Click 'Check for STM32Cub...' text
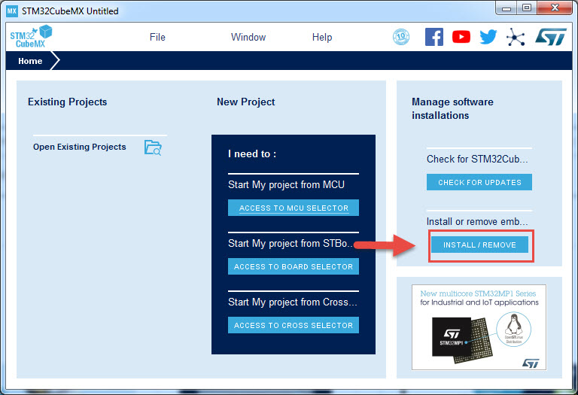 (x=477, y=159)
